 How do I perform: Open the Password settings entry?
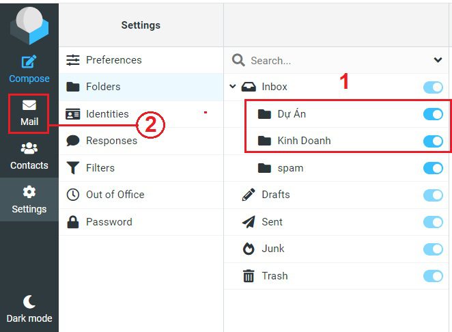141,222
